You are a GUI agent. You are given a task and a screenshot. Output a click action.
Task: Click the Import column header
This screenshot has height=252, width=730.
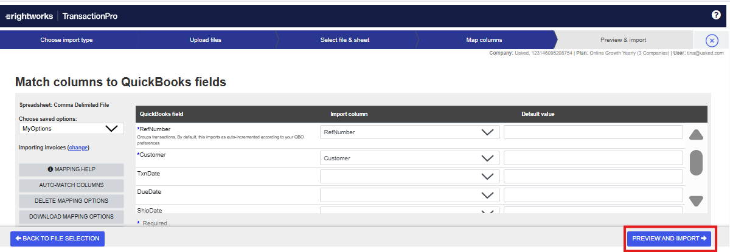[x=349, y=114]
